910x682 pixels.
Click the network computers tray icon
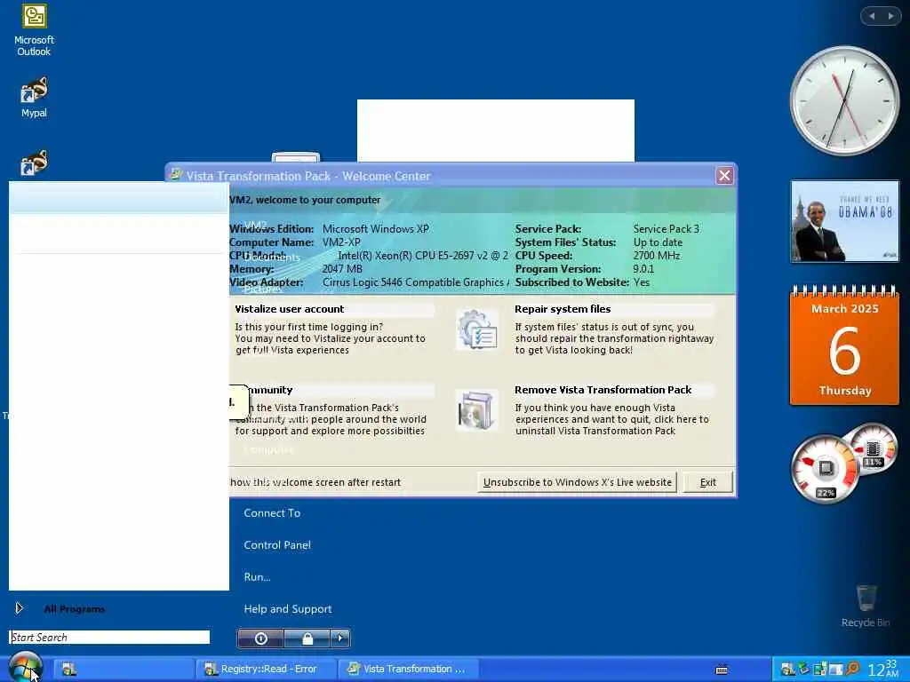point(819,670)
